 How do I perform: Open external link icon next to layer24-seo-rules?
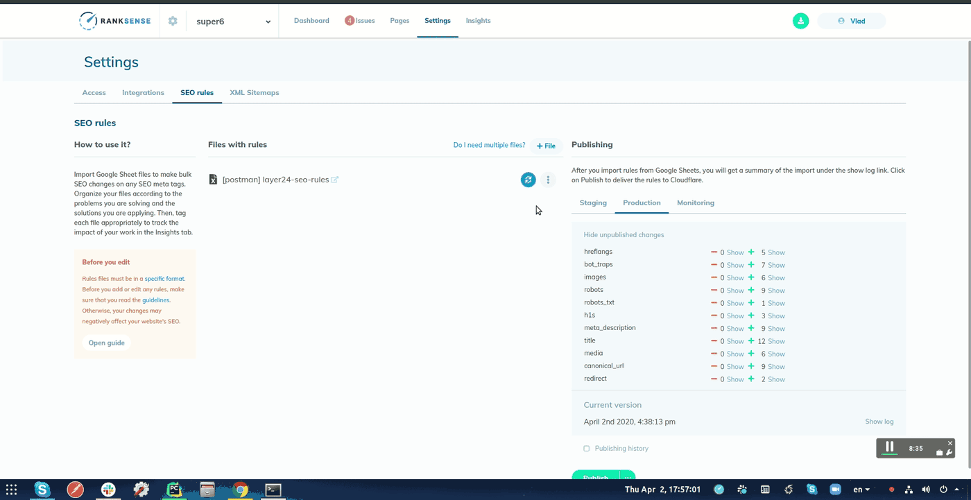click(335, 180)
